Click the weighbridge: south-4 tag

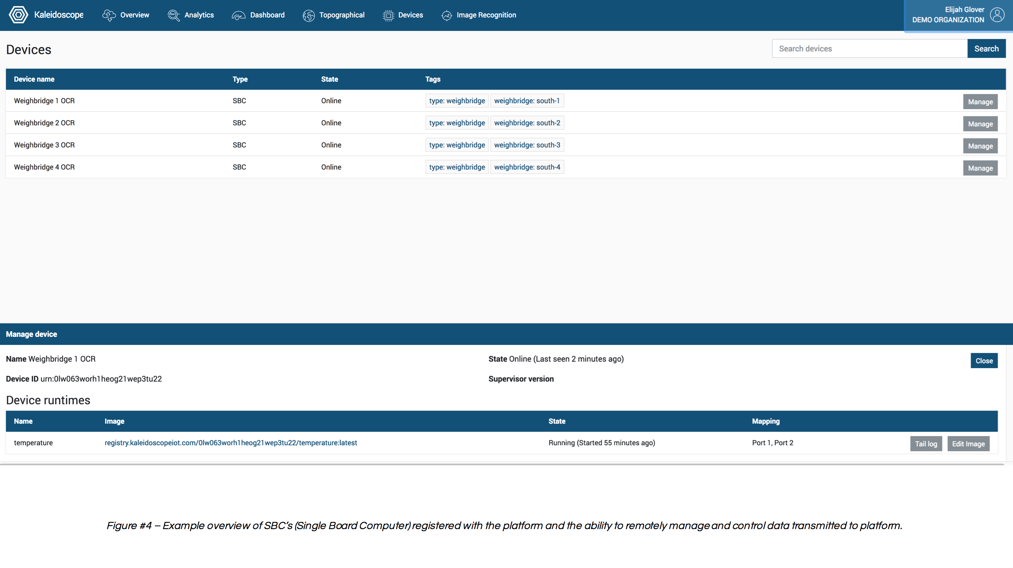coord(527,167)
